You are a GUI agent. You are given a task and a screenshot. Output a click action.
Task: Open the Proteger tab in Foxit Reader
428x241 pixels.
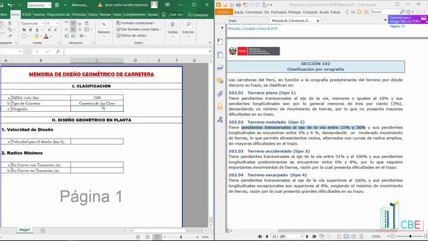(294, 12)
